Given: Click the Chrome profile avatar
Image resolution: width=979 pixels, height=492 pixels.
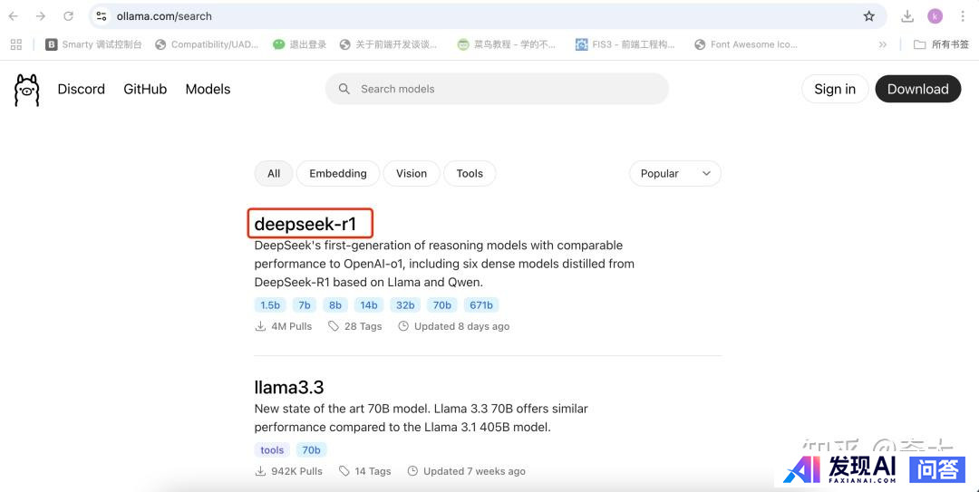Looking at the screenshot, I should pos(935,16).
